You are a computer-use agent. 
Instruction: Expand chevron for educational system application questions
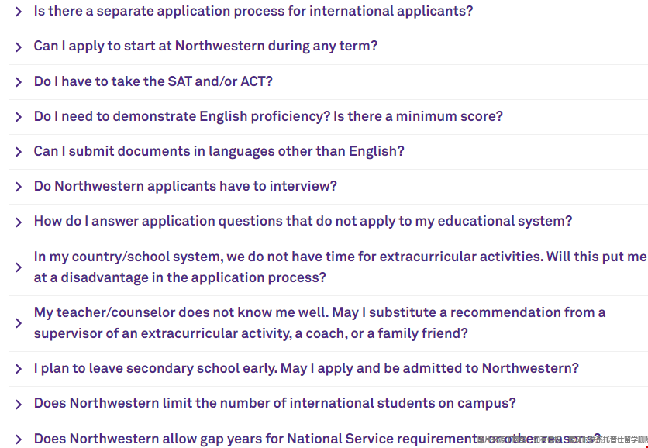(18, 222)
